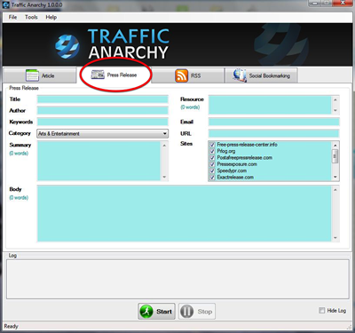The image size is (355, 333).
Task: Uncheck Pressexposure.com checkbox
Action: point(212,164)
